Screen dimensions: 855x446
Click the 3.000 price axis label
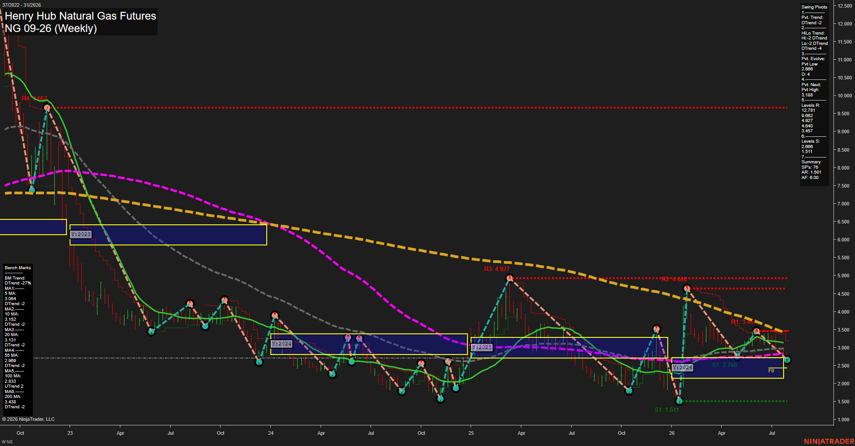point(843,348)
